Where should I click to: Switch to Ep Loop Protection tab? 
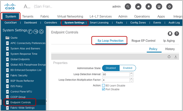tap(110, 41)
